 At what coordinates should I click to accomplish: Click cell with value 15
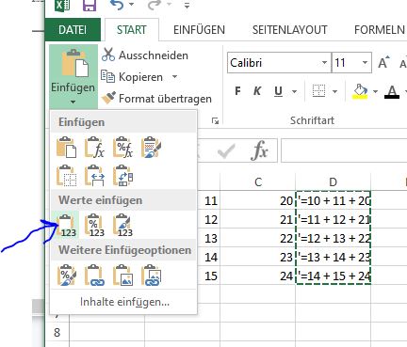(209, 276)
